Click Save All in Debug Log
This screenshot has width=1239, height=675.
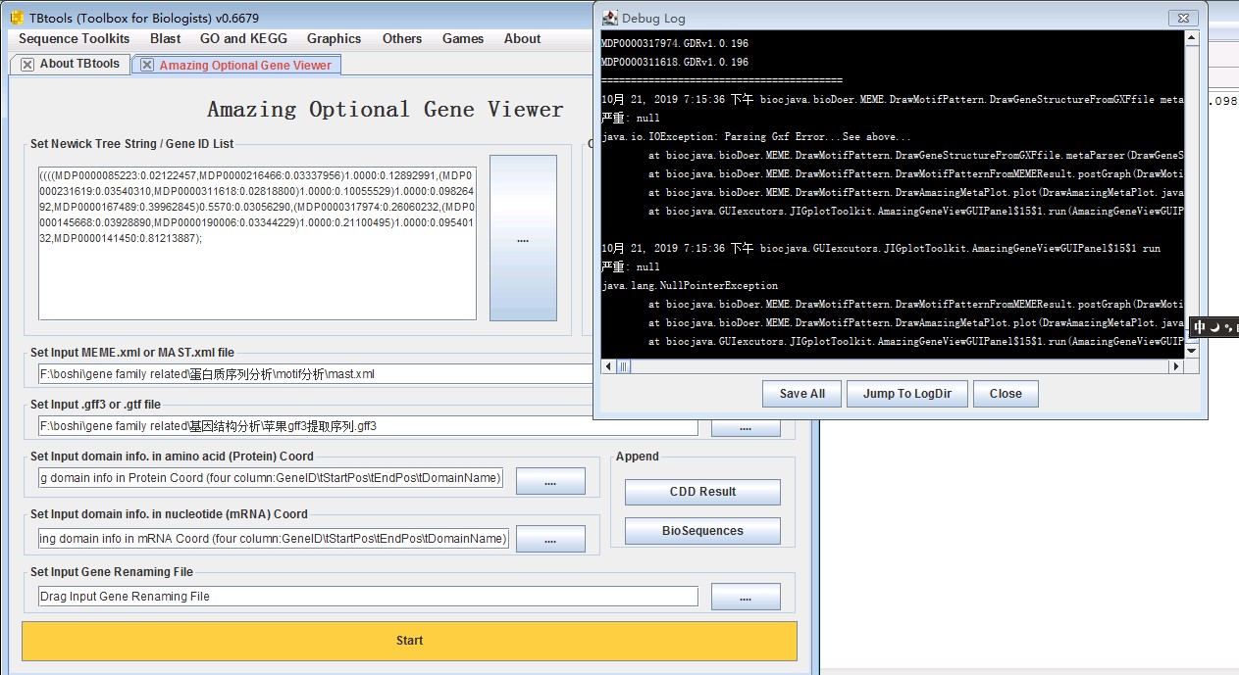click(801, 394)
